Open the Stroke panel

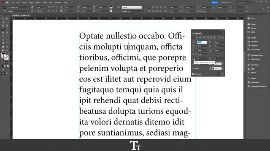point(252,38)
